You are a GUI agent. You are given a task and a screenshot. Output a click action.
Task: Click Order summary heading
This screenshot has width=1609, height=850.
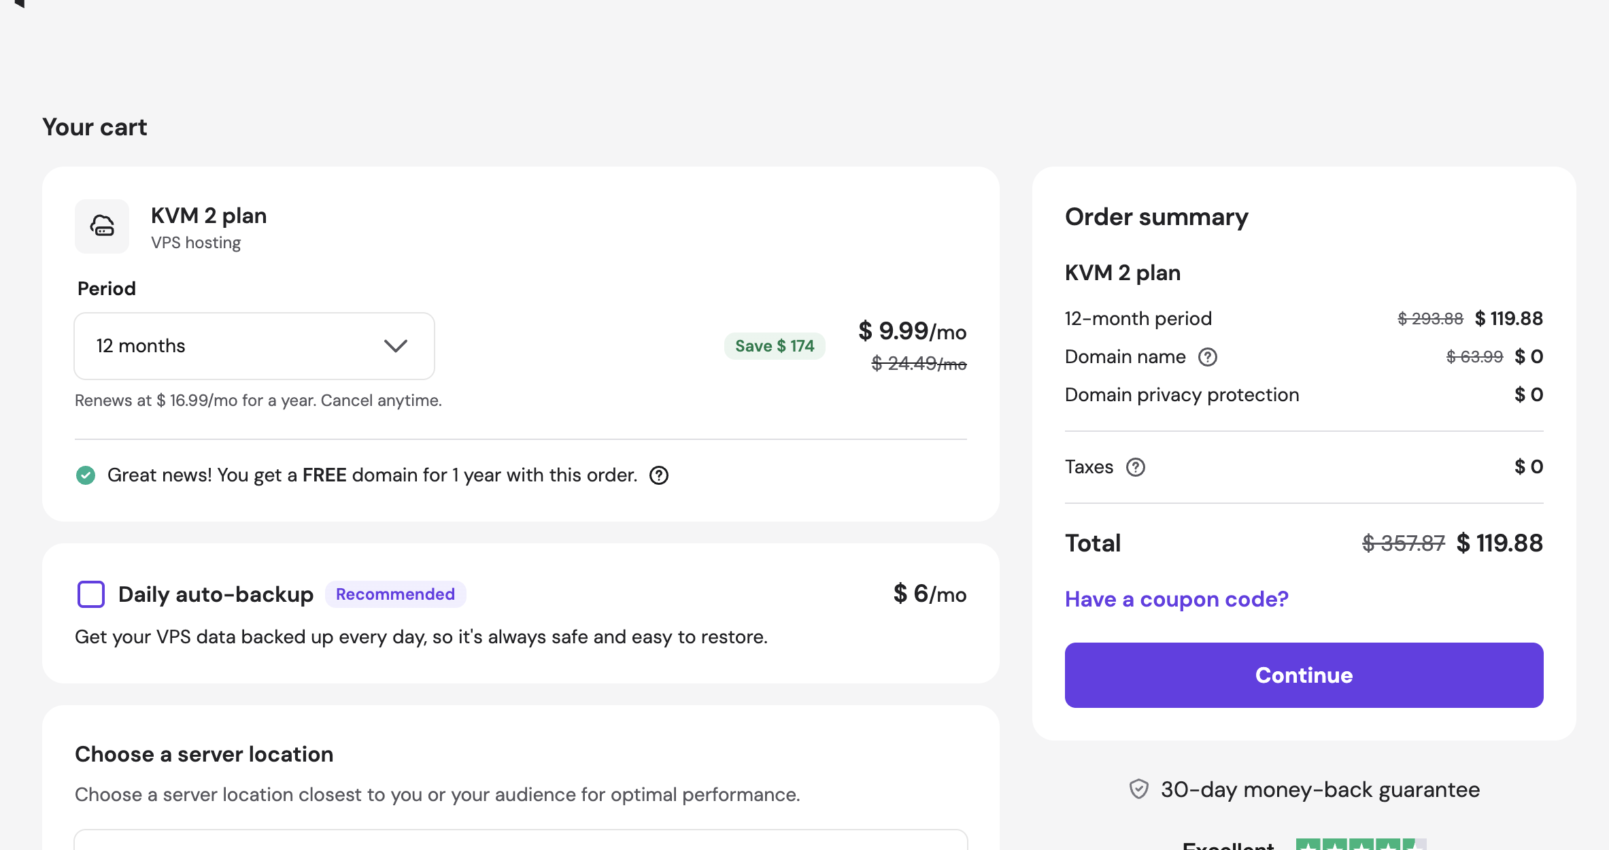[1157, 217]
